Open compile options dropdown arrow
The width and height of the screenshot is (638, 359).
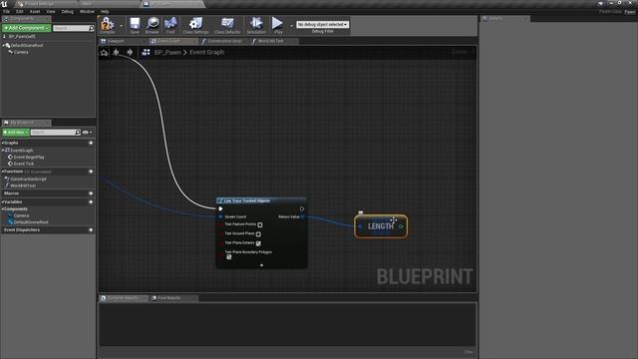pos(121,26)
